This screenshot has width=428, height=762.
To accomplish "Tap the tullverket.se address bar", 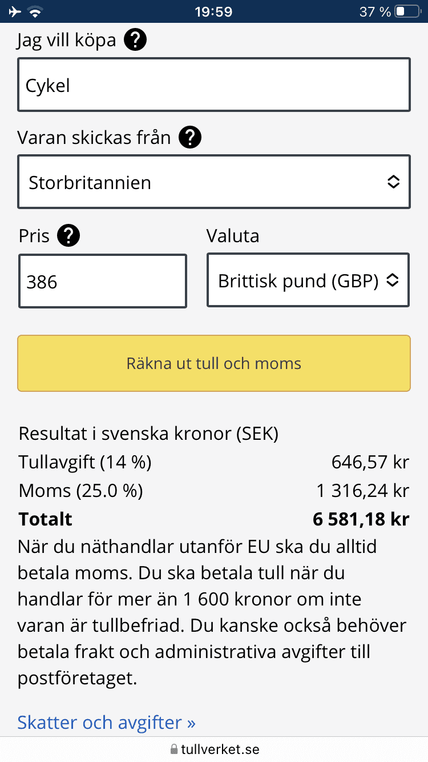I will click(x=214, y=749).
